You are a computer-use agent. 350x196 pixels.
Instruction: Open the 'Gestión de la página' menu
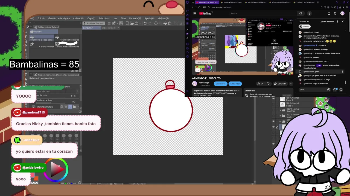[x=59, y=19]
